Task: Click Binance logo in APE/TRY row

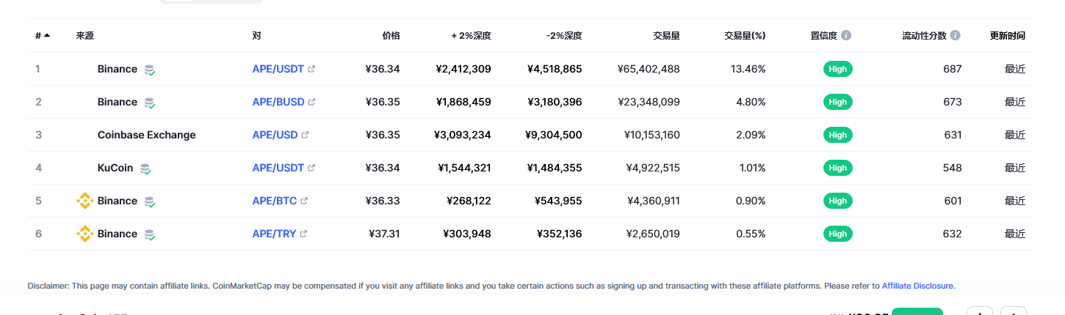Action: click(x=85, y=234)
